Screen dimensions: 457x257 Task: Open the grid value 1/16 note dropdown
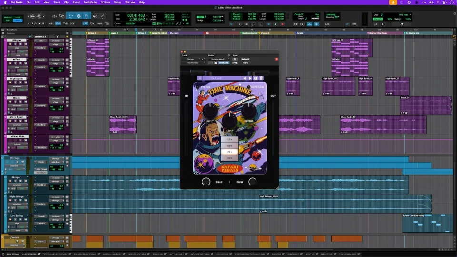[x=404, y=15]
